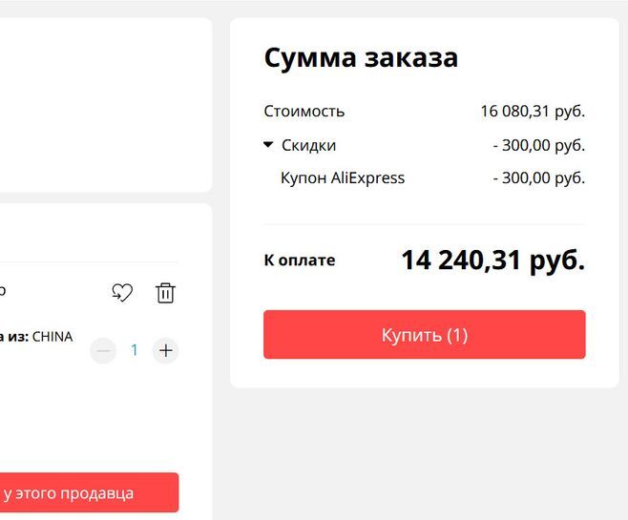This screenshot has width=628, height=520.
Task: Click the red "у этого продавца" button
Action: tap(86, 493)
